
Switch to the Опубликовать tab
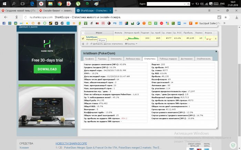tap(204, 59)
